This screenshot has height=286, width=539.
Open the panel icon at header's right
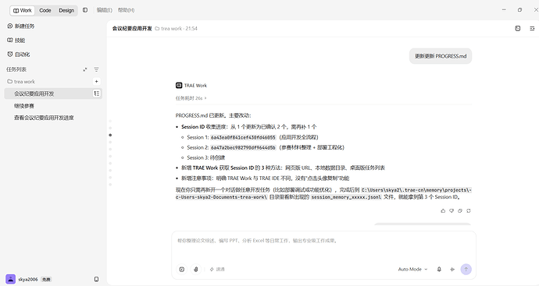(x=518, y=29)
